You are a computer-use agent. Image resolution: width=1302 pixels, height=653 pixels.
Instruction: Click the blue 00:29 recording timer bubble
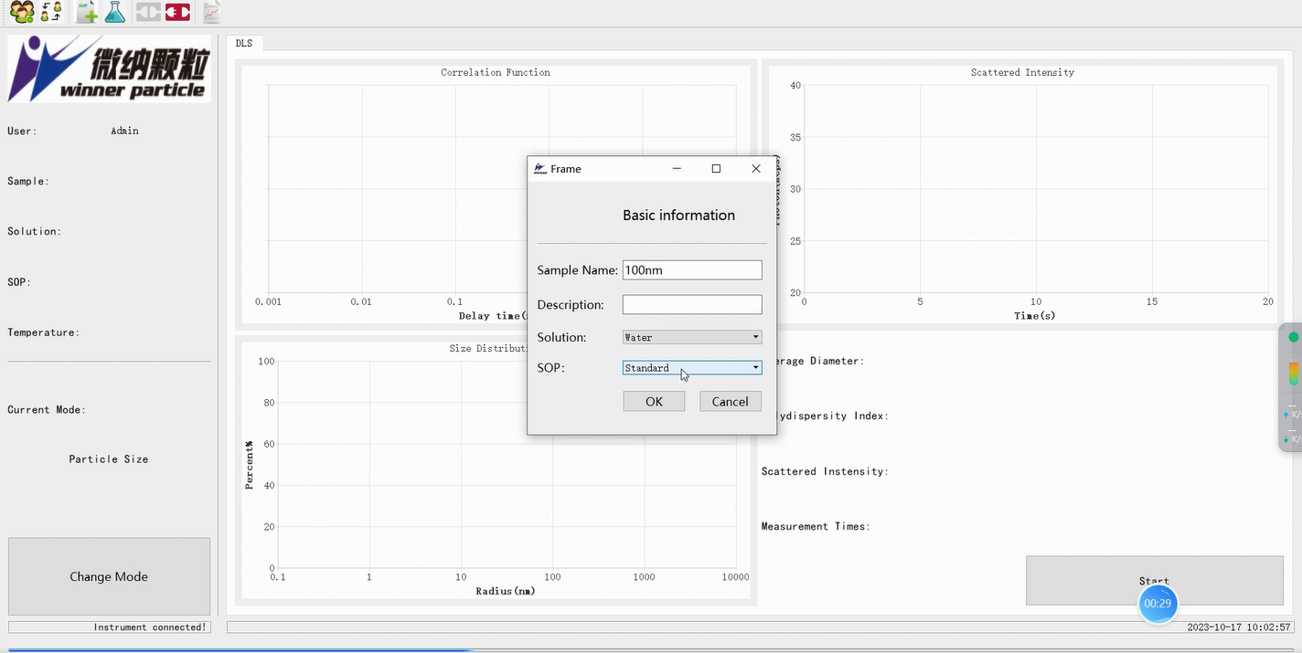tap(1158, 604)
